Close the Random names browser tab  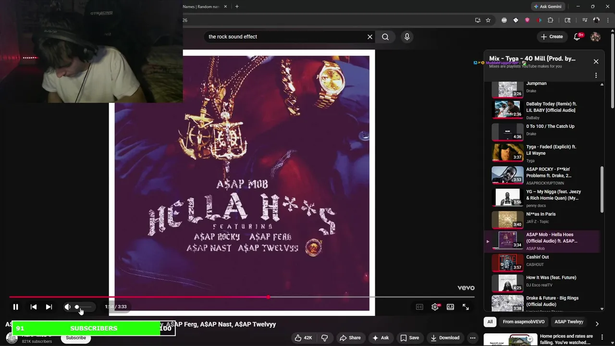coord(224,7)
